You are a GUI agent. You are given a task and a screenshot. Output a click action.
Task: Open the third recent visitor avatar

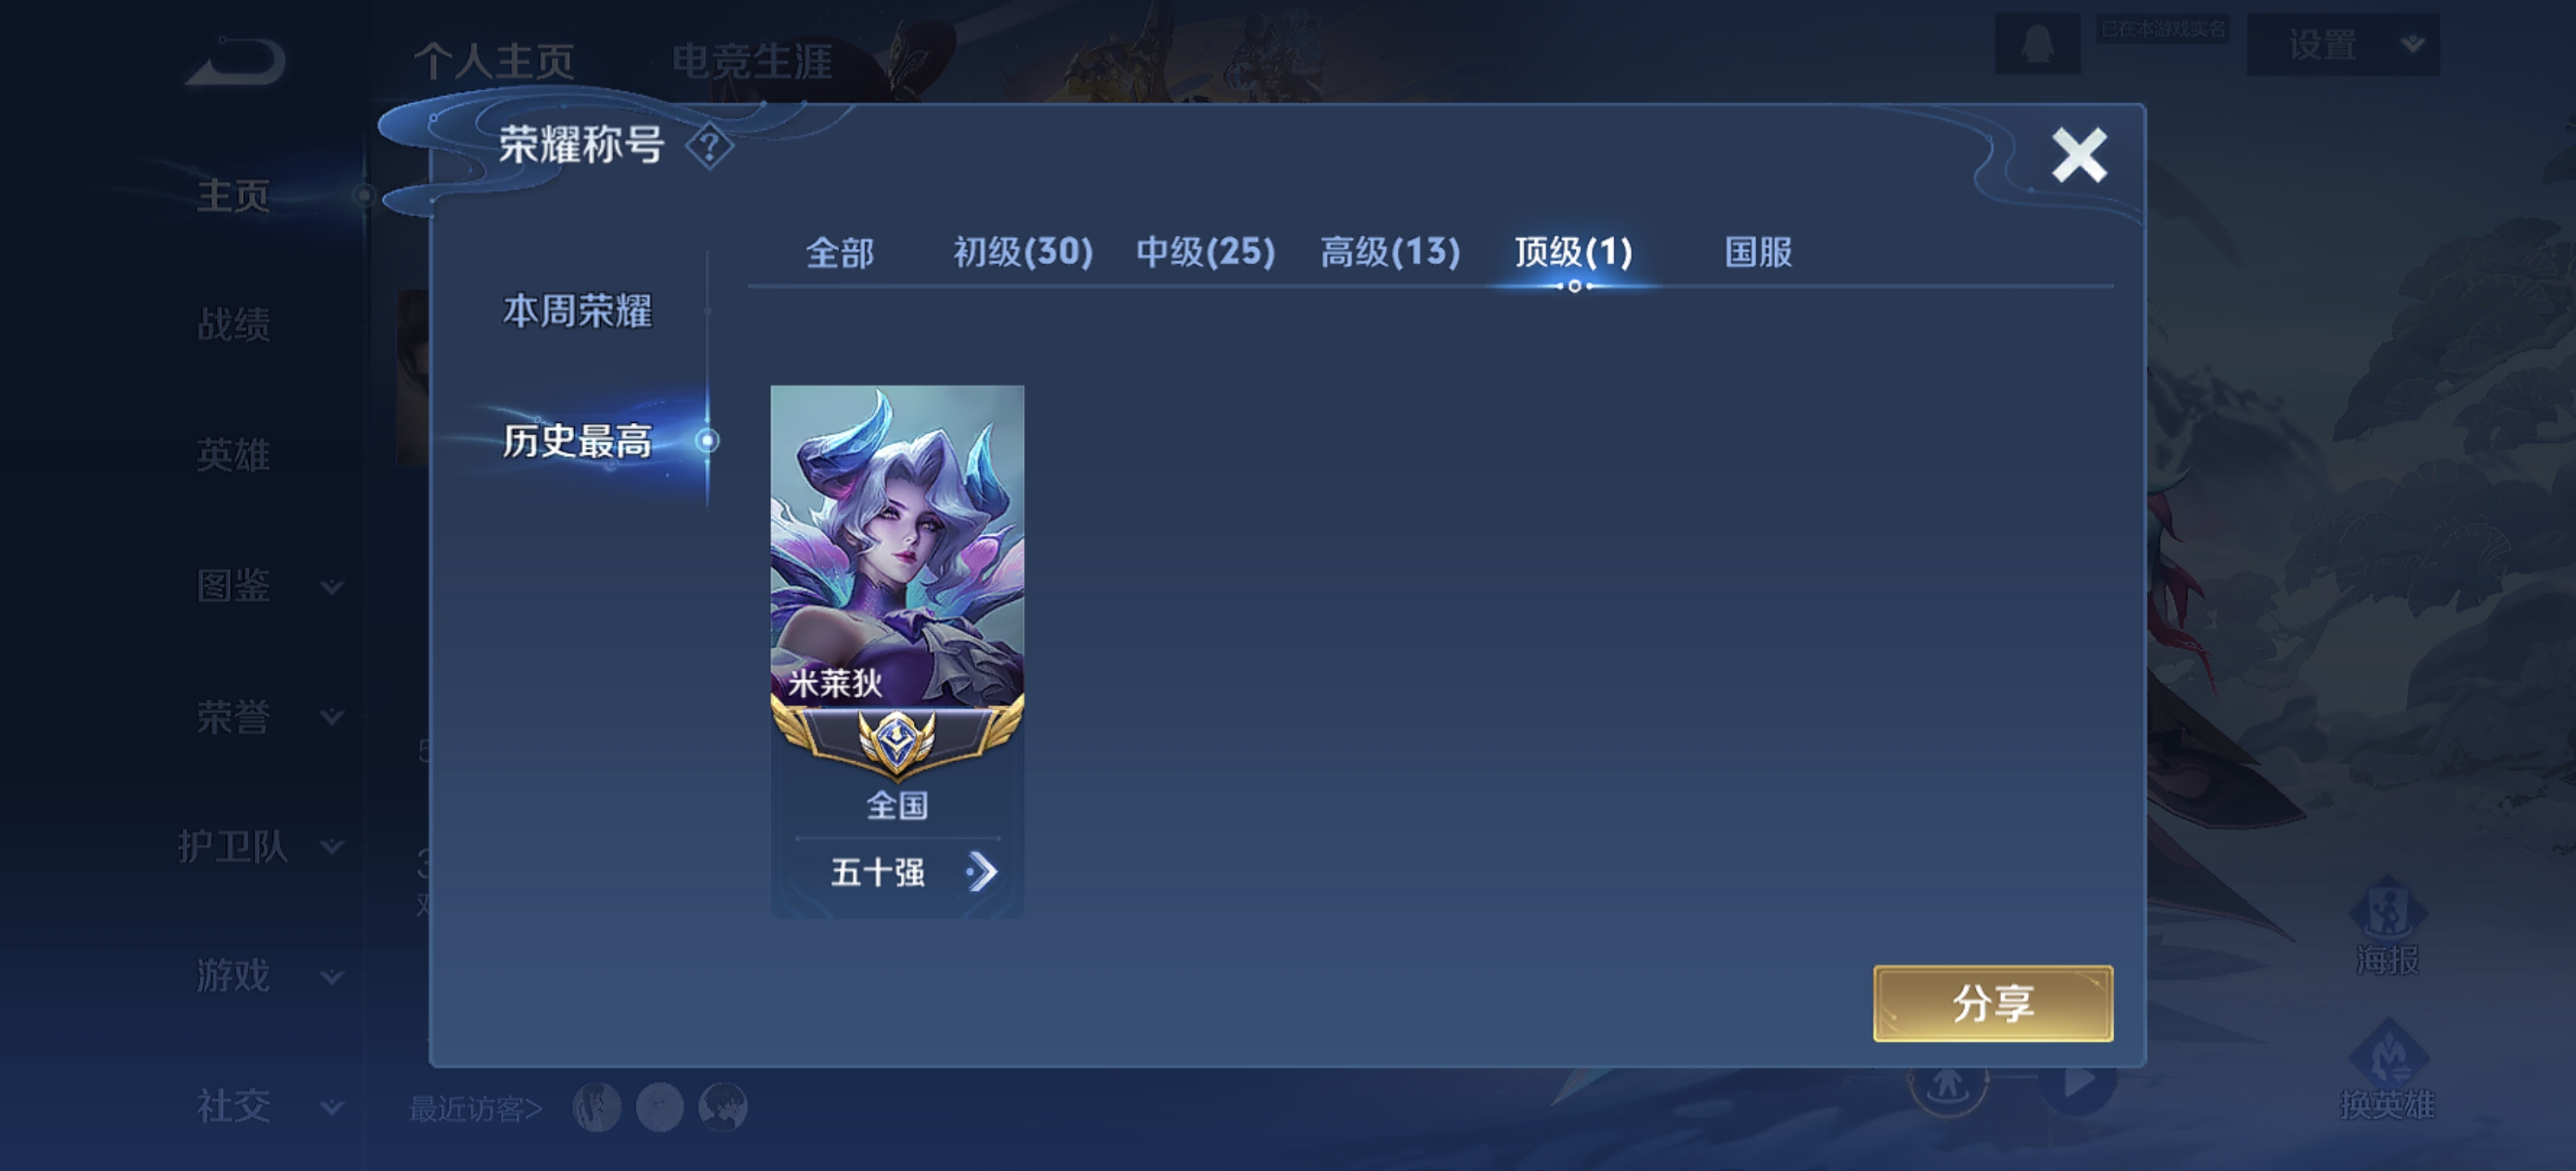[723, 1108]
